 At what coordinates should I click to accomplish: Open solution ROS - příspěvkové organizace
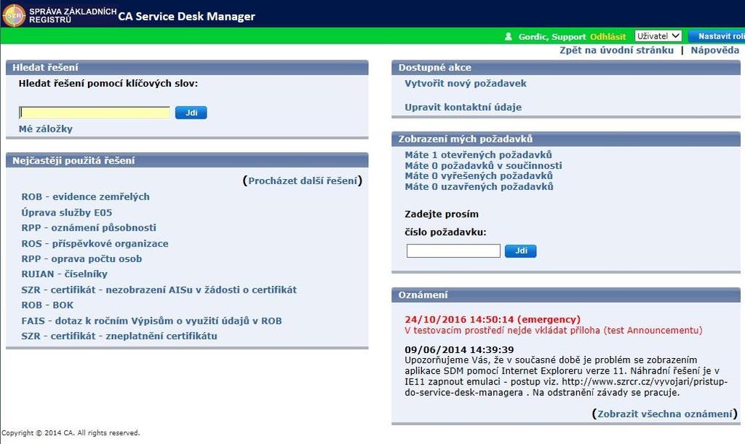pos(95,243)
